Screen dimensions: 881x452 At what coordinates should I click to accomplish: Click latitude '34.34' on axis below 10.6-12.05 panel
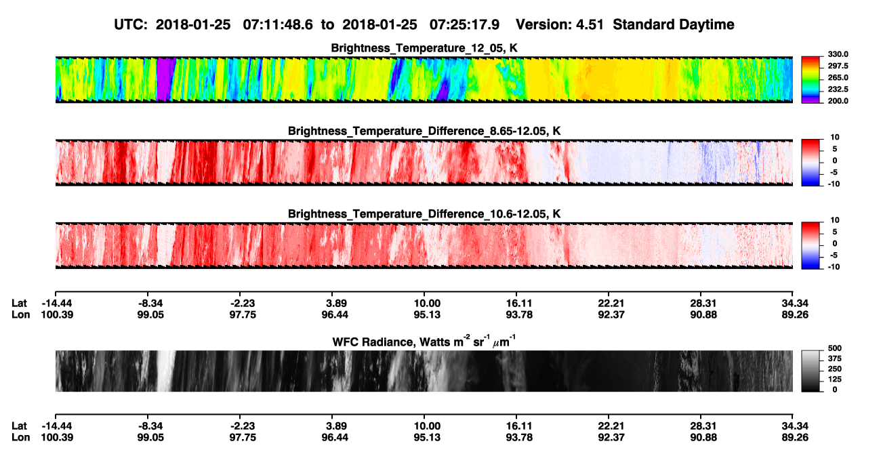coord(793,303)
